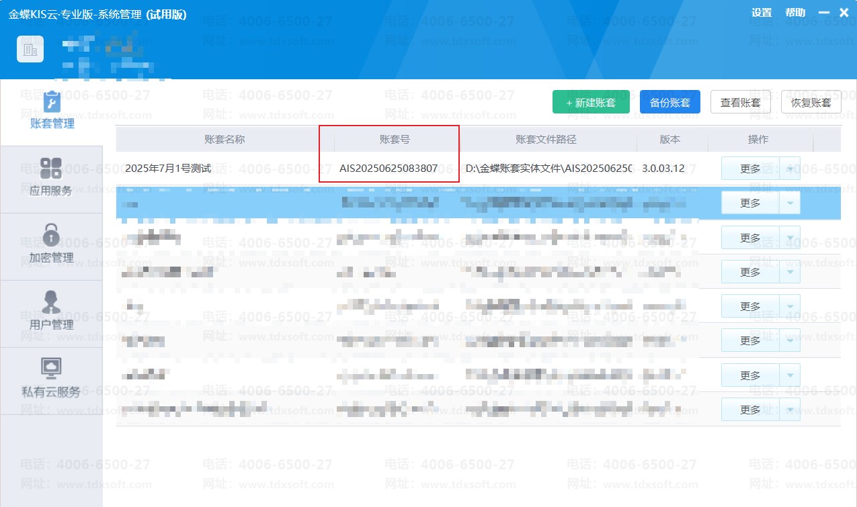
Task: Click 更多 in the third table row
Action: (750, 238)
